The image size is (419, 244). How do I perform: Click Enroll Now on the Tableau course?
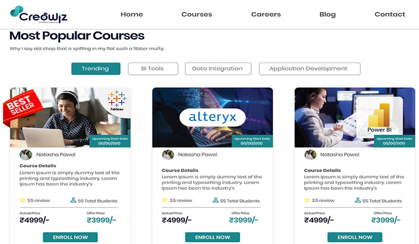[70, 237]
